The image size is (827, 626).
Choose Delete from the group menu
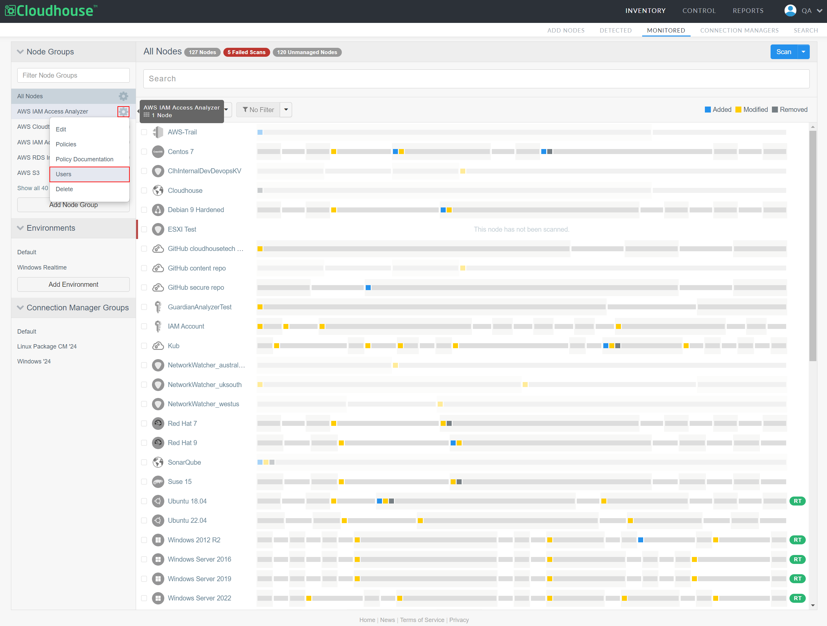tap(89, 189)
